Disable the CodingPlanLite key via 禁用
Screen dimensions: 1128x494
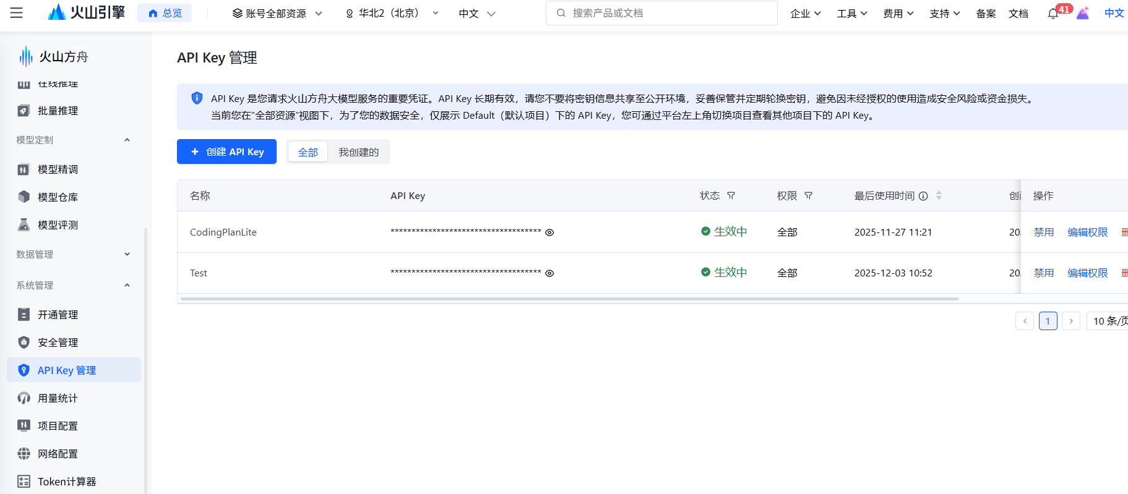click(1044, 232)
